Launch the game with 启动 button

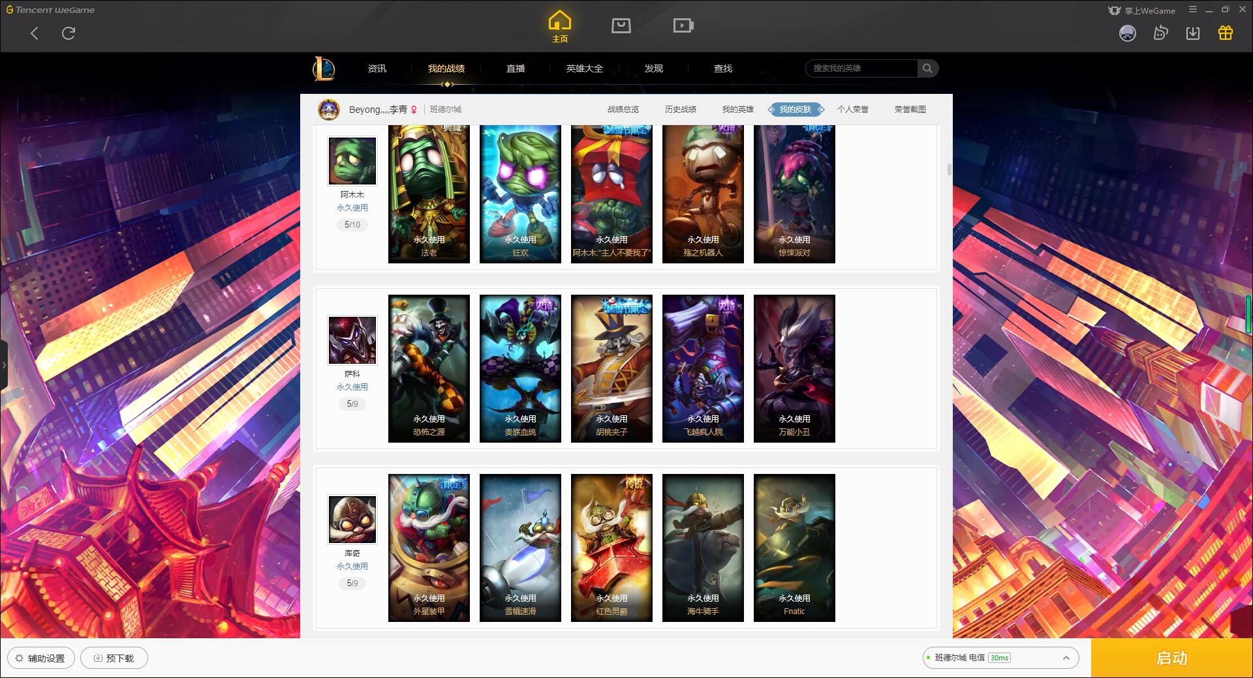coord(1171,658)
